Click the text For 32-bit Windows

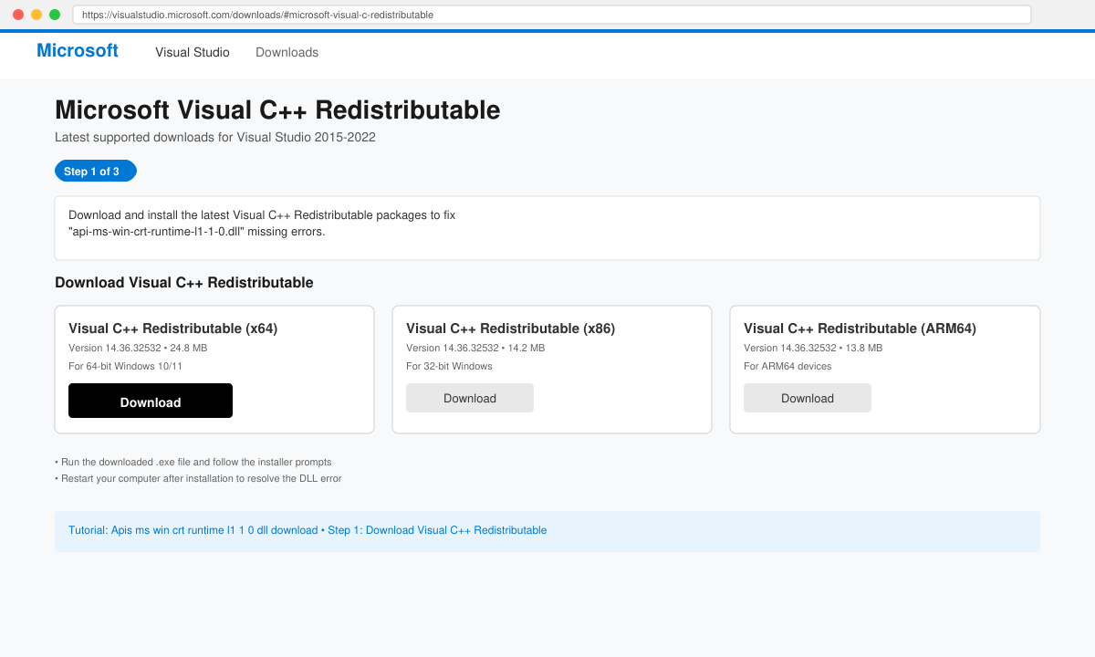point(449,366)
